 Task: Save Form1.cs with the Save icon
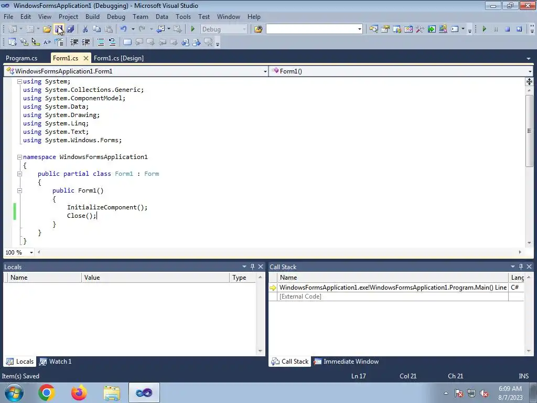pos(59,29)
